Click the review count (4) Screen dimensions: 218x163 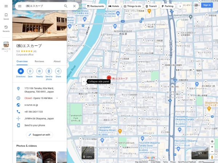click(35, 51)
